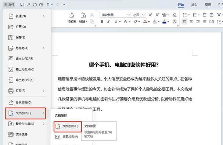Open the font size dropdown (小四)
The height and width of the screenshot is (145, 223).
click(x=139, y=15)
